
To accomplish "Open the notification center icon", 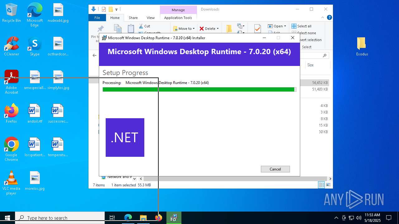I will tap(389, 218).
